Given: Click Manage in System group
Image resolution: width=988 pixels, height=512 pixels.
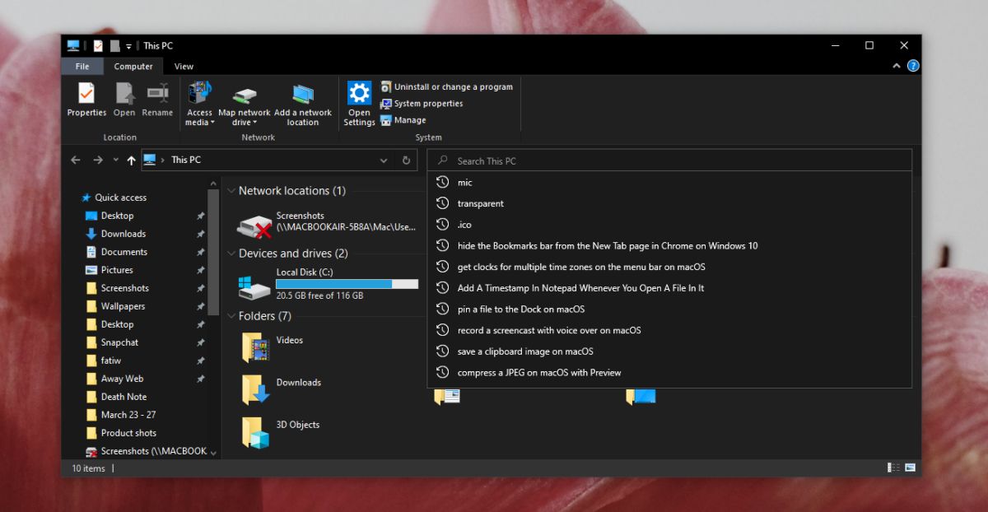Looking at the screenshot, I should [403, 120].
